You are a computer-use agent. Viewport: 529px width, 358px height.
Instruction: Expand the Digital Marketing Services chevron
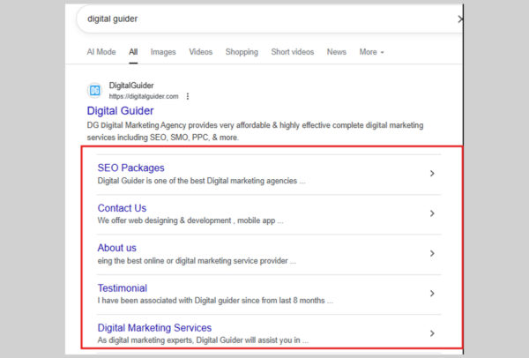(x=432, y=333)
